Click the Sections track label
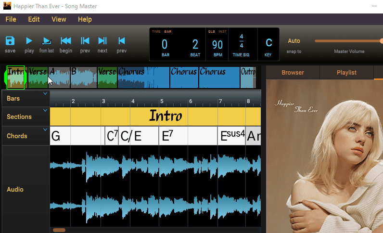The height and width of the screenshot is (233, 383). (19, 117)
